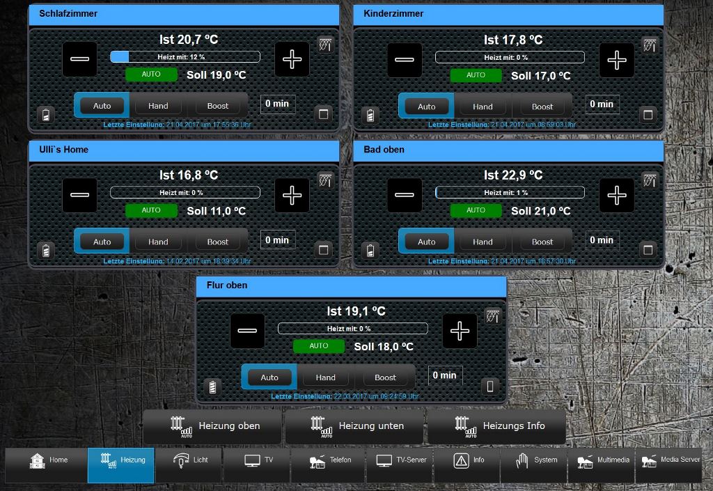The width and height of the screenshot is (713, 491).
Task: Set Ulli's Home mode to Auto
Action: 102,242
